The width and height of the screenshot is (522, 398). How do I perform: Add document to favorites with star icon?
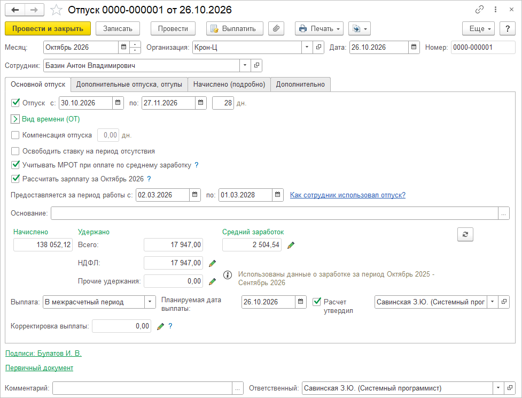tap(56, 10)
